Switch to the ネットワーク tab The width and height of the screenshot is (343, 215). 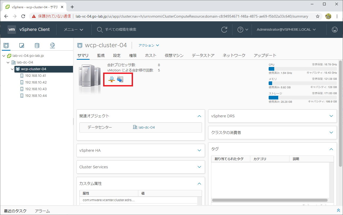point(234,55)
